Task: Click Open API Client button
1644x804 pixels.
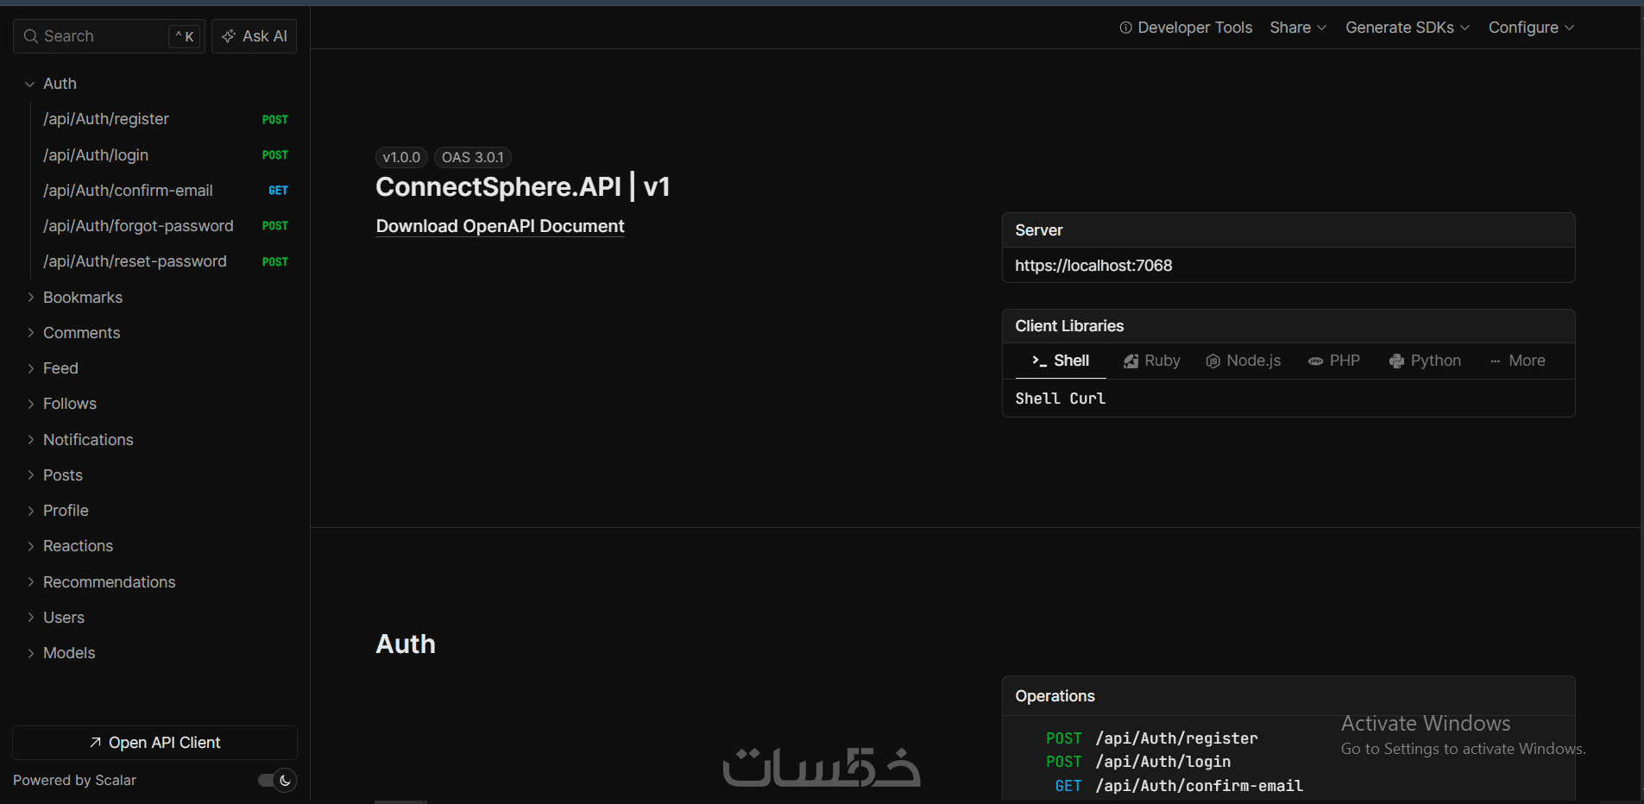Action: pyautogui.click(x=155, y=743)
